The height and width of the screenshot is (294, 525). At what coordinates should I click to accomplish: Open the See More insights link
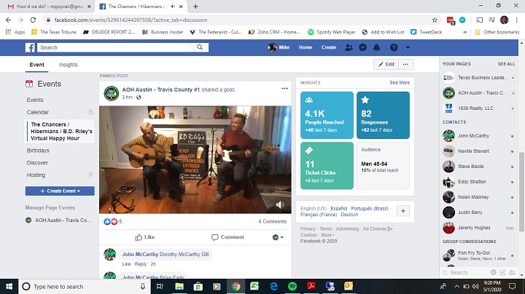coord(400,83)
